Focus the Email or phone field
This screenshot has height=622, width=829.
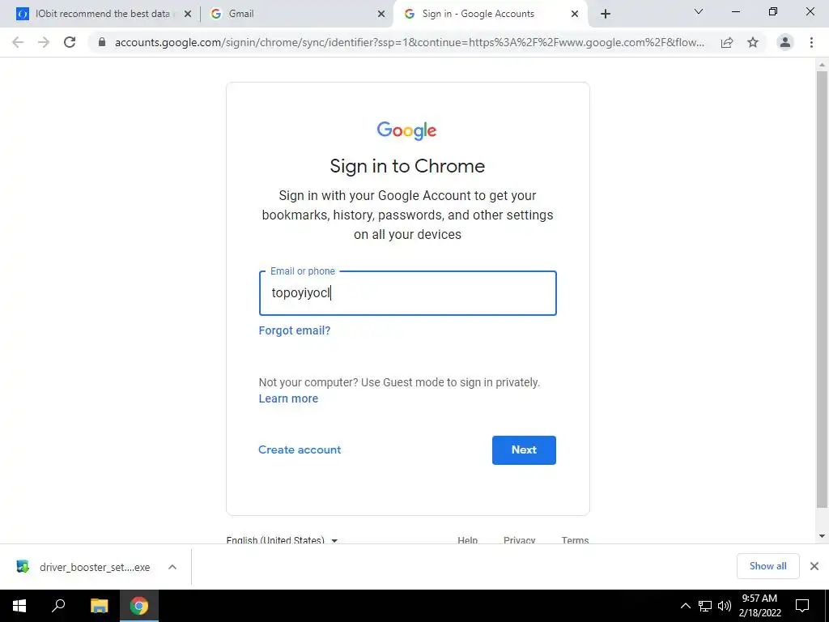(x=408, y=293)
